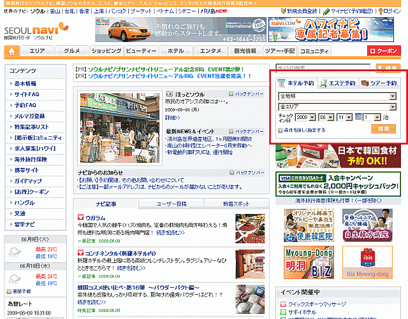Click the red icon beside コンチネンタル article
The image size is (408, 319).
(x=81, y=253)
